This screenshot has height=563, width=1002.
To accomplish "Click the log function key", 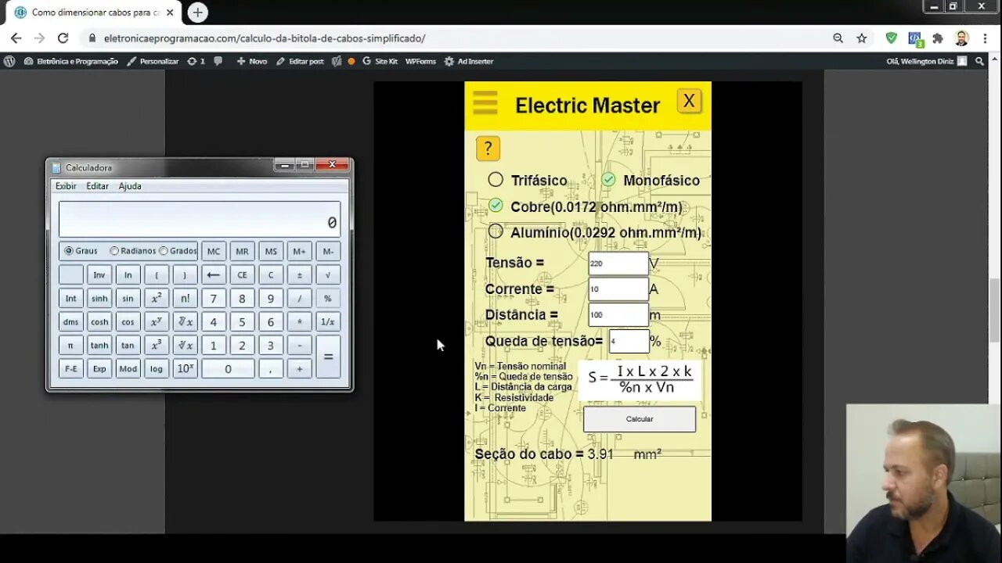I will click(x=156, y=368).
